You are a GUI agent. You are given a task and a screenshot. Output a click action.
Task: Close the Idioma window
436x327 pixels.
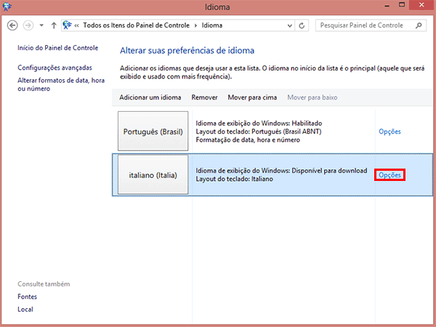pos(421,5)
